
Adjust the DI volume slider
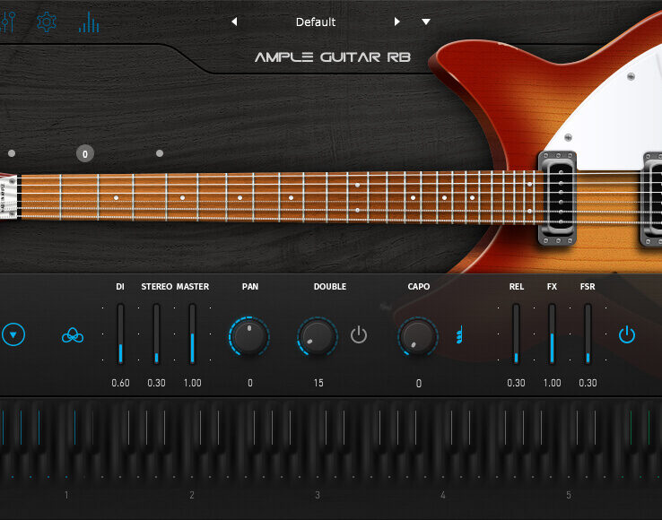120,334
